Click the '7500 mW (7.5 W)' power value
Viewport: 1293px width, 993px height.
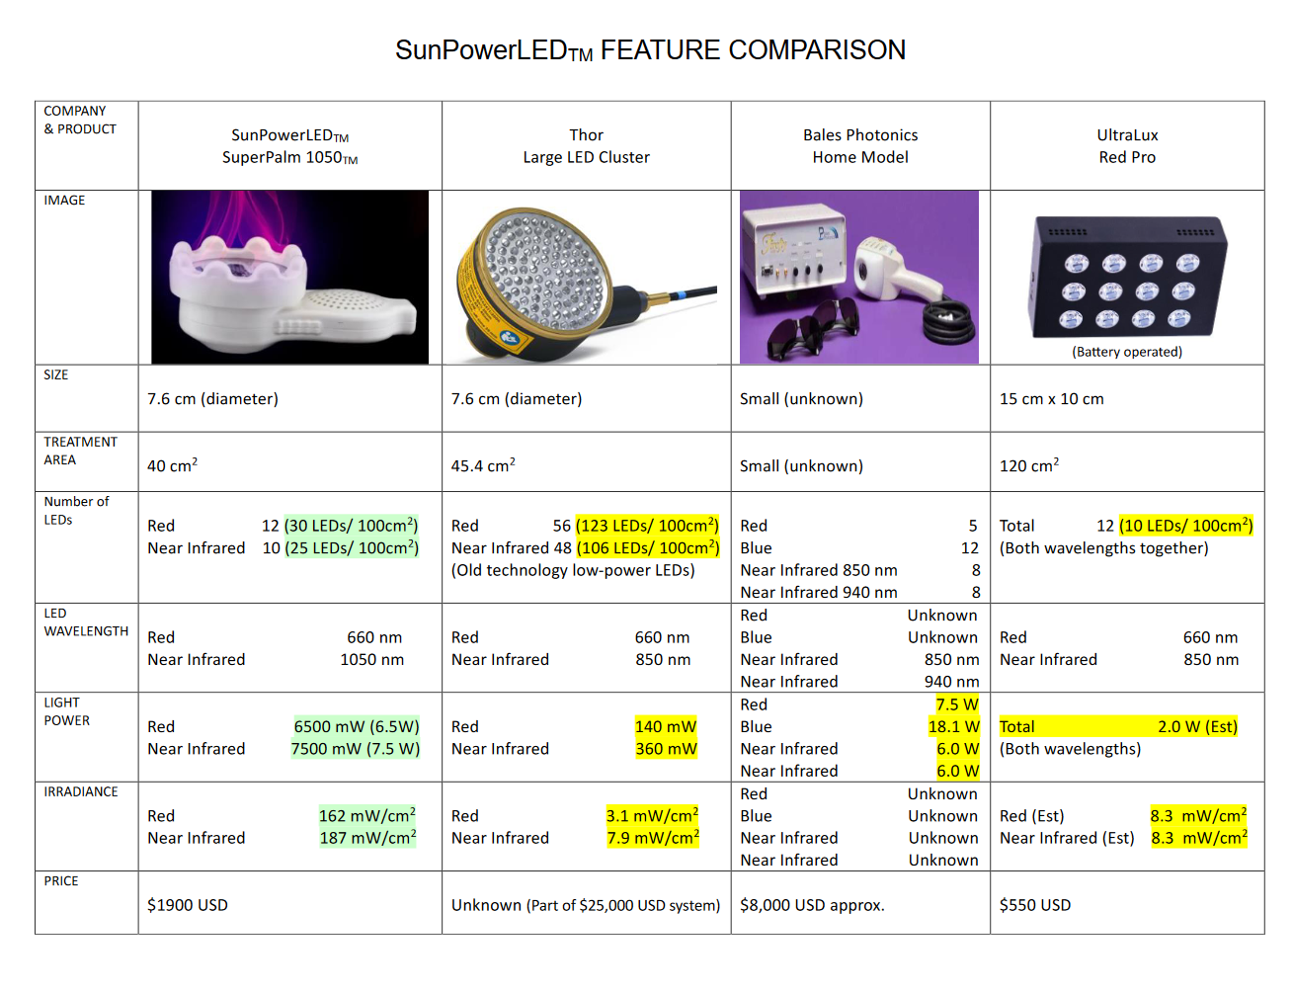pos(356,749)
